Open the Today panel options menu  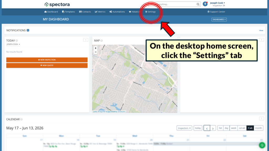pyautogui.click(x=86, y=40)
